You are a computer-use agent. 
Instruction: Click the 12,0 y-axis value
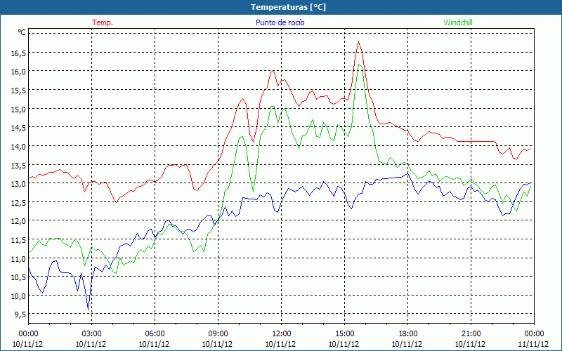coord(18,221)
